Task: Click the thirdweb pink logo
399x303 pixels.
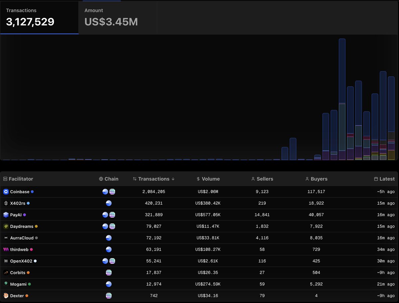Action: pos(6,249)
